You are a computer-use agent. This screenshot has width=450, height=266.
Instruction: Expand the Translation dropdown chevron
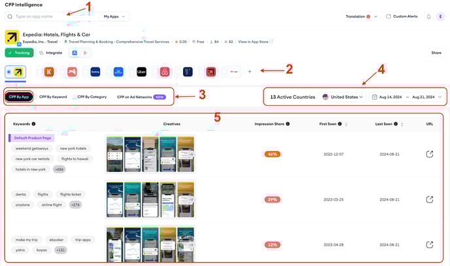tap(375, 16)
